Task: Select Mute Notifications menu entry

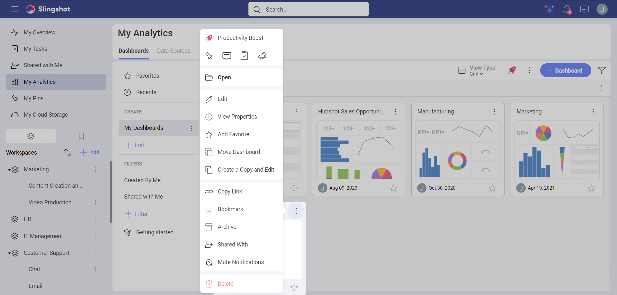Action: coord(242,262)
